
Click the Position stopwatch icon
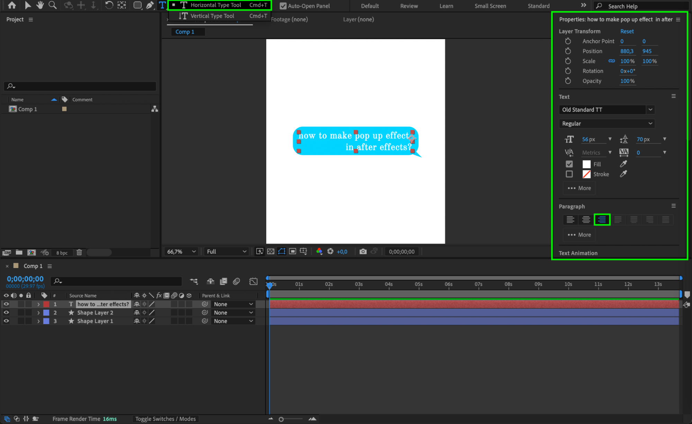[568, 51]
